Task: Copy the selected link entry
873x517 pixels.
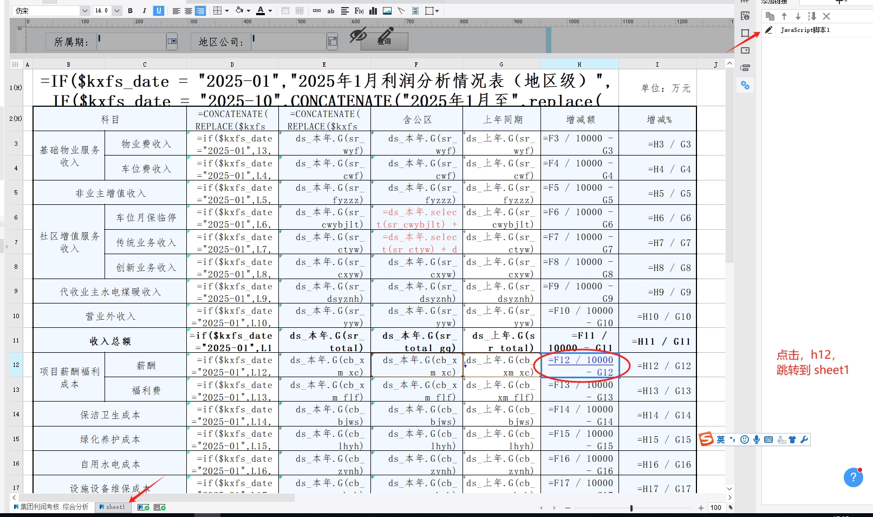Action: click(770, 16)
